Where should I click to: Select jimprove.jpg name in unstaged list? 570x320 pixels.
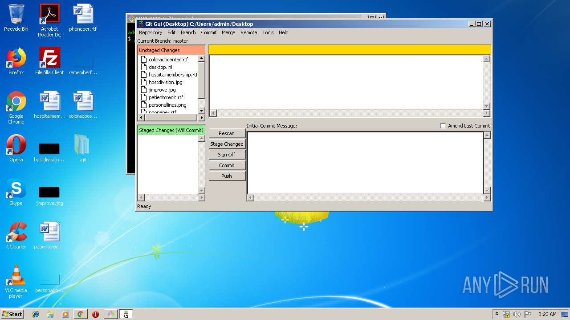162,90
